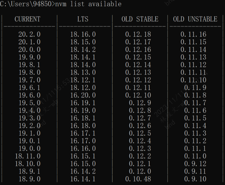
Task: Select LTS version 18.14.2
Action: pos(83,50)
